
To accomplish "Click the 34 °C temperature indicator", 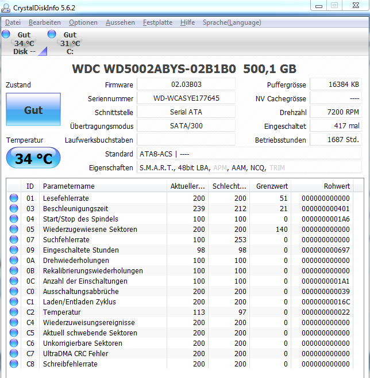I will (x=33, y=158).
